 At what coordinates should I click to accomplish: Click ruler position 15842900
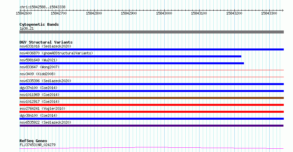[x=129, y=13]
